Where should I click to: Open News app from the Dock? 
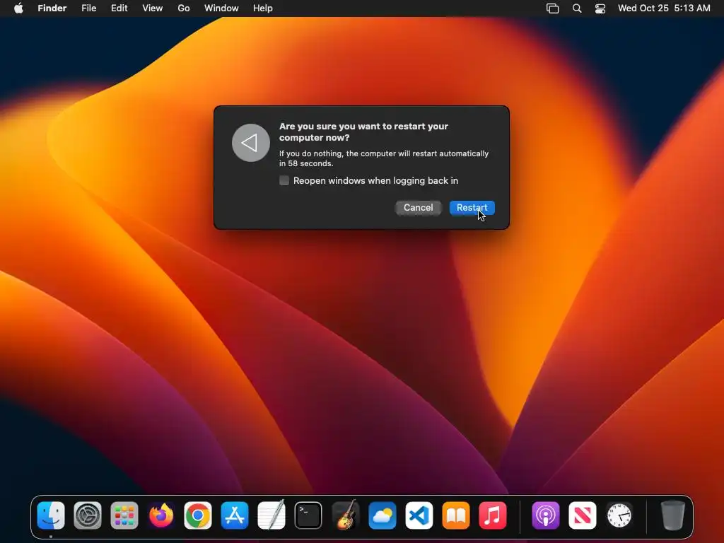coord(583,515)
